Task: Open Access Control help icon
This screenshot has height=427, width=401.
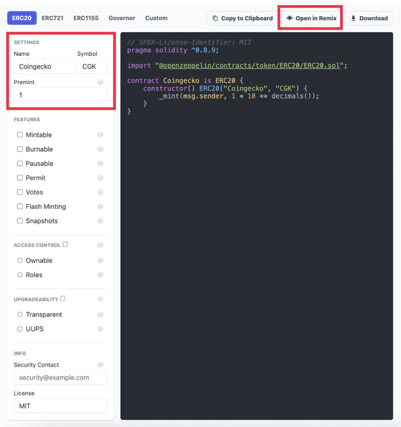Action: 100,245
